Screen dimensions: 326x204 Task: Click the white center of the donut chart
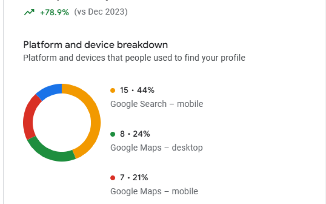click(x=62, y=122)
